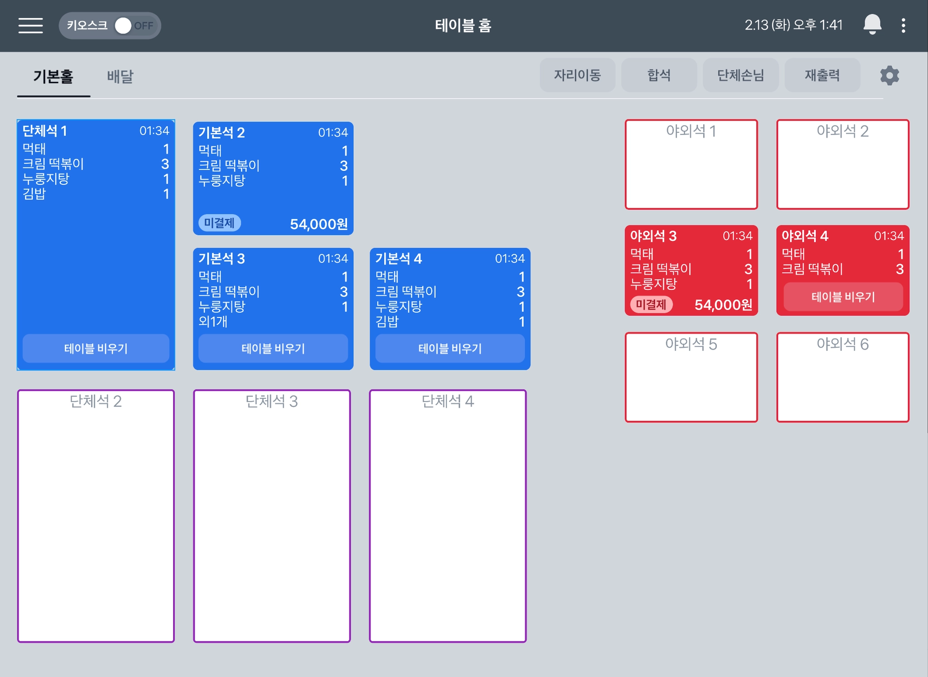Image resolution: width=928 pixels, height=677 pixels.
Task: Select the 기본홀 tab
Action: (x=53, y=76)
